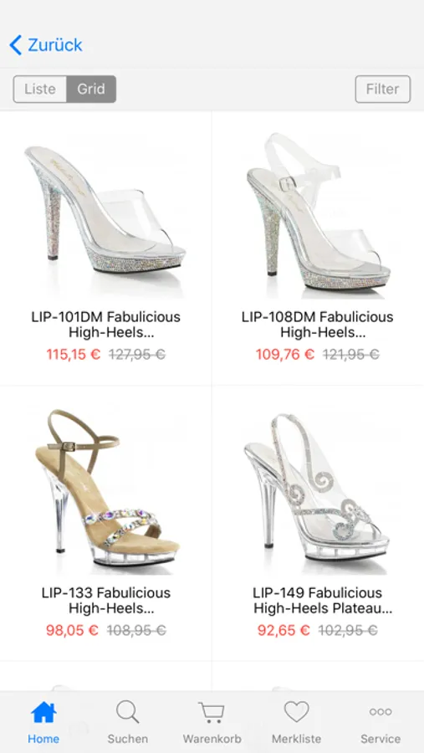The width and height of the screenshot is (424, 753).
Task: Open LIP-149 Fabulicious High-Heels Plateau title
Action: pos(318,600)
